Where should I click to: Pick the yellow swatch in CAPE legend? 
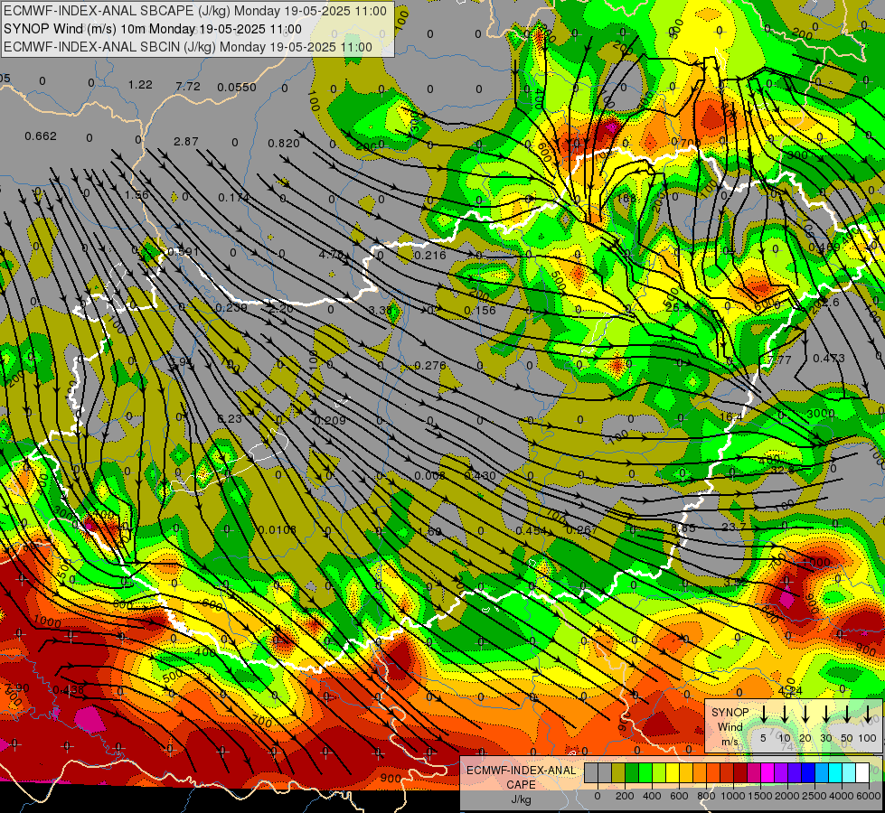[673, 772]
